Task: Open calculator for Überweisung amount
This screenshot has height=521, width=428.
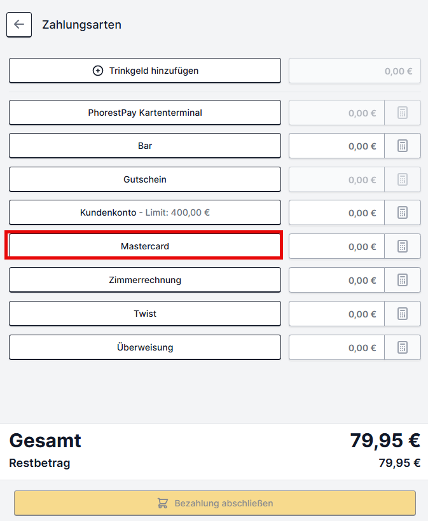Action: pyautogui.click(x=403, y=347)
